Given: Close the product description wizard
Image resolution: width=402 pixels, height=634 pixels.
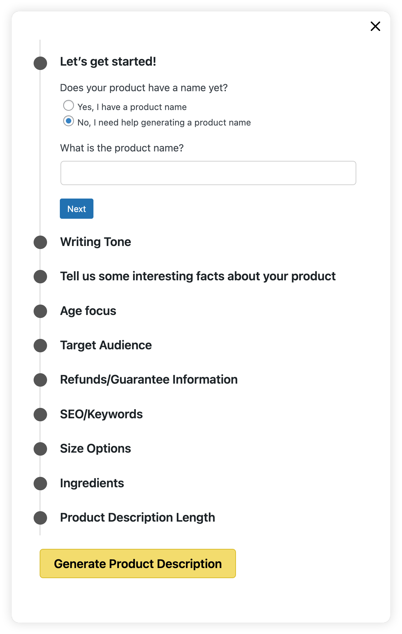Looking at the screenshot, I should coord(375,26).
